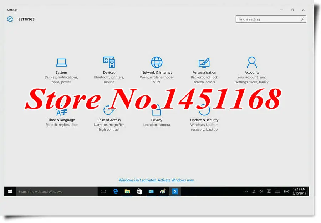Open the Privacy category label

click(157, 120)
